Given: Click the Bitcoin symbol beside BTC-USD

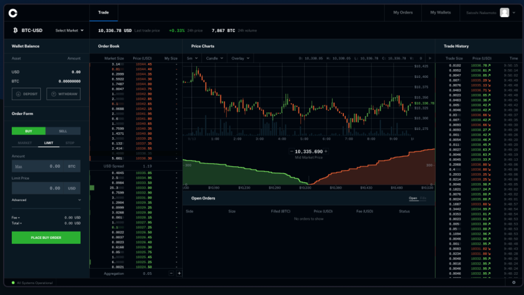Looking at the screenshot, I should click(15, 30).
